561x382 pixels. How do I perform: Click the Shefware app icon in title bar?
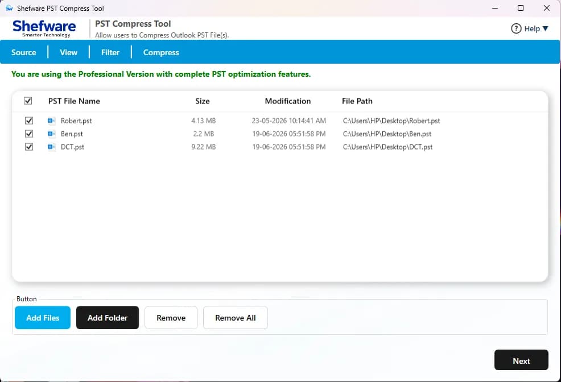(x=9, y=8)
